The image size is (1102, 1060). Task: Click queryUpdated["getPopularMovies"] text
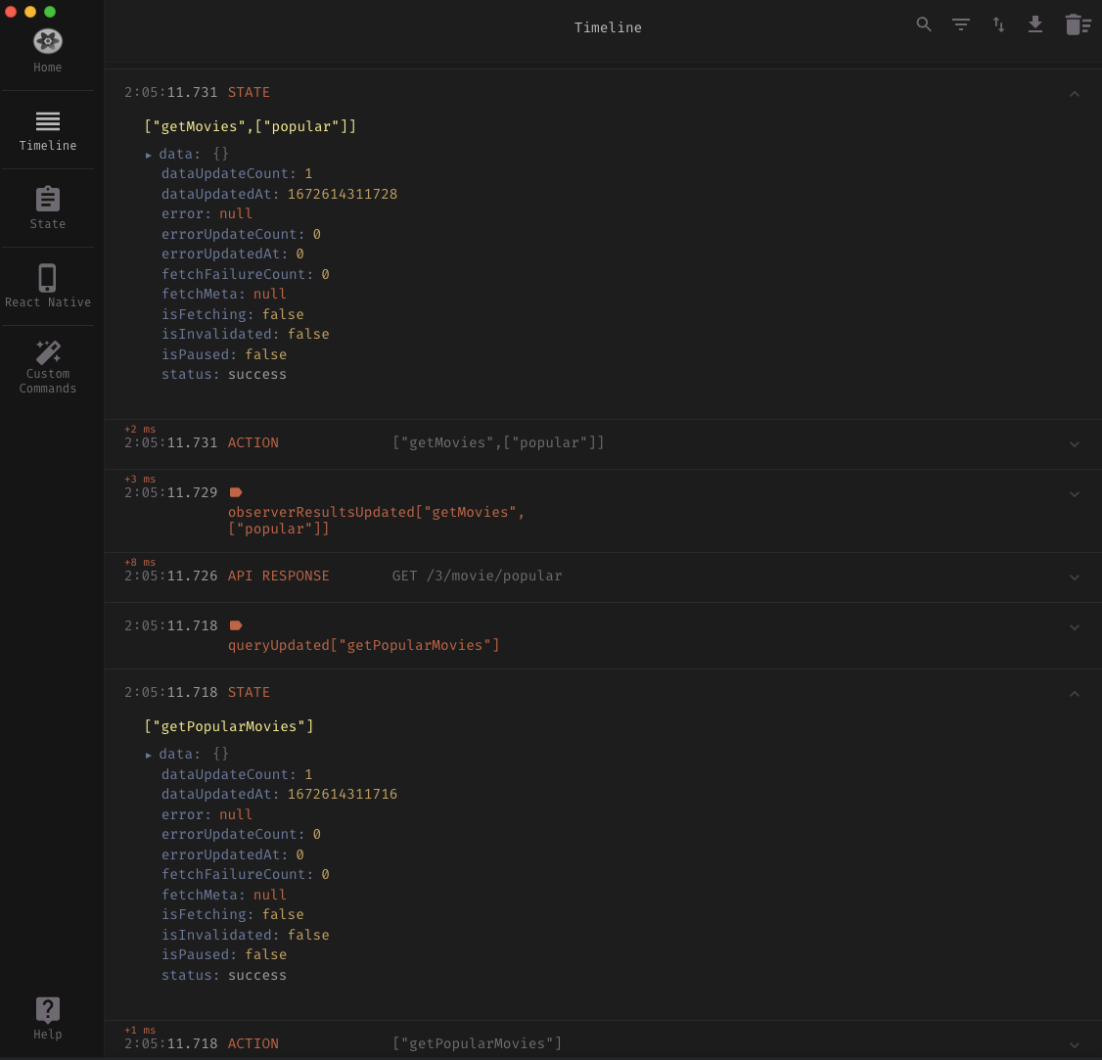coord(363,645)
